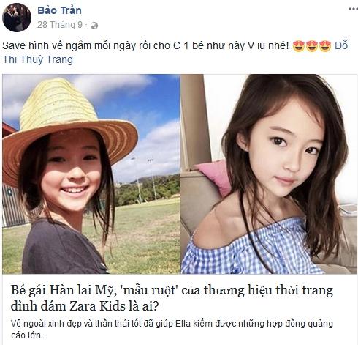The image size is (358, 345).
Task: Click the last heart-eyes emoji
Action: tap(325, 46)
